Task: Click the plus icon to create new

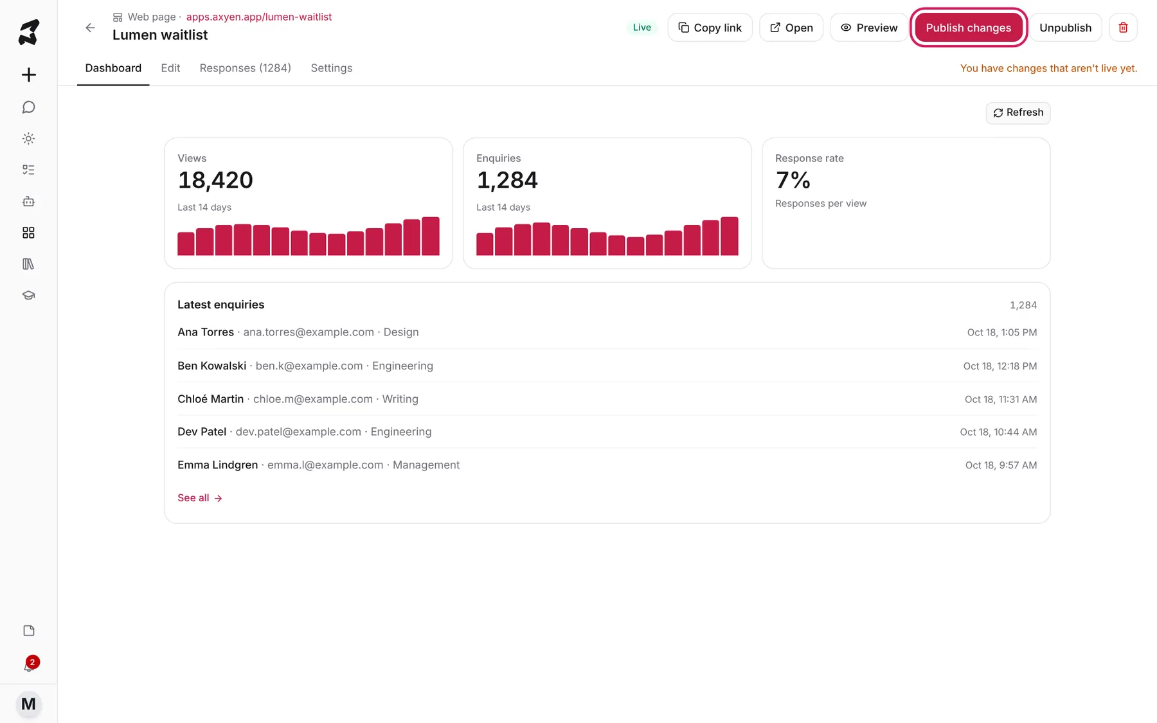Action: coord(28,75)
